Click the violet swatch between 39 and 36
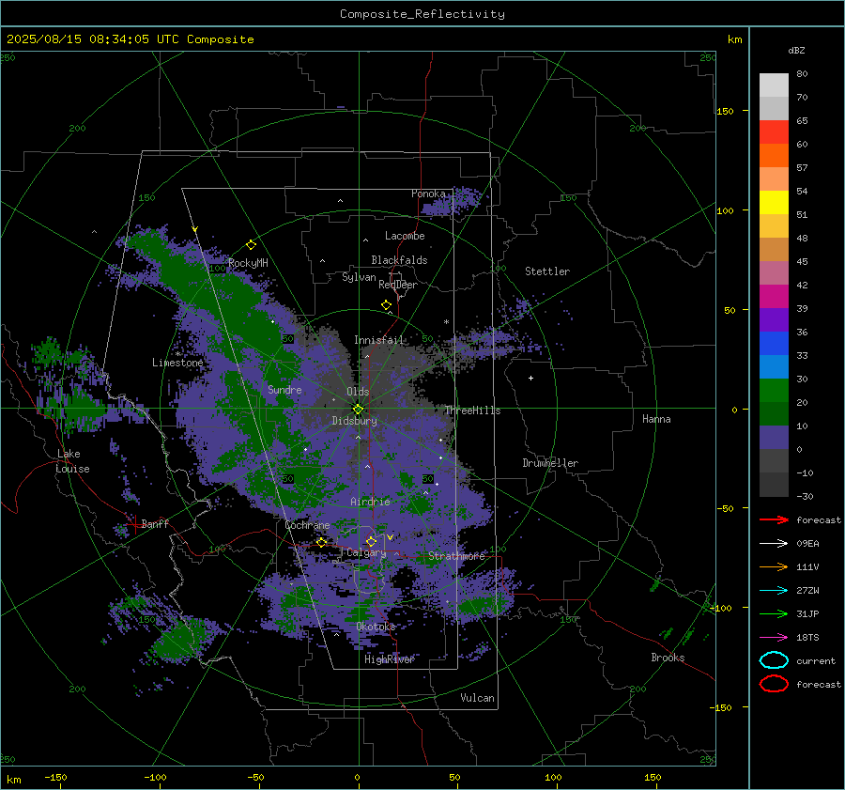Screen dimensions: 845x790 pos(774,319)
